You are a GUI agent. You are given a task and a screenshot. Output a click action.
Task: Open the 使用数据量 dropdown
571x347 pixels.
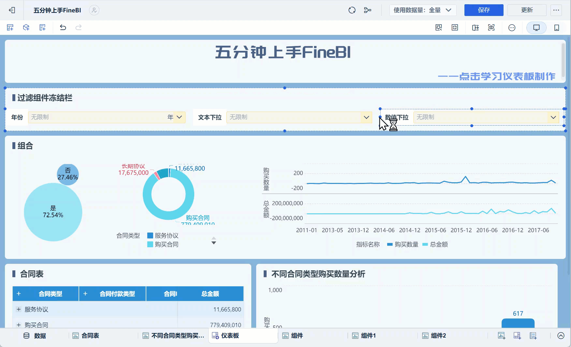coord(422,10)
